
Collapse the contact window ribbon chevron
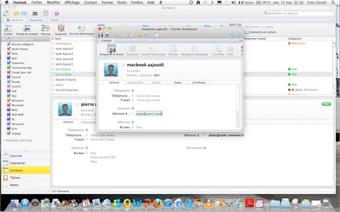coord(241,41)
